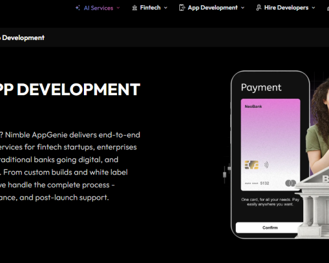Click the App Development phone icon
Viewport: 329px width, 263px height.
pos(182,8)
